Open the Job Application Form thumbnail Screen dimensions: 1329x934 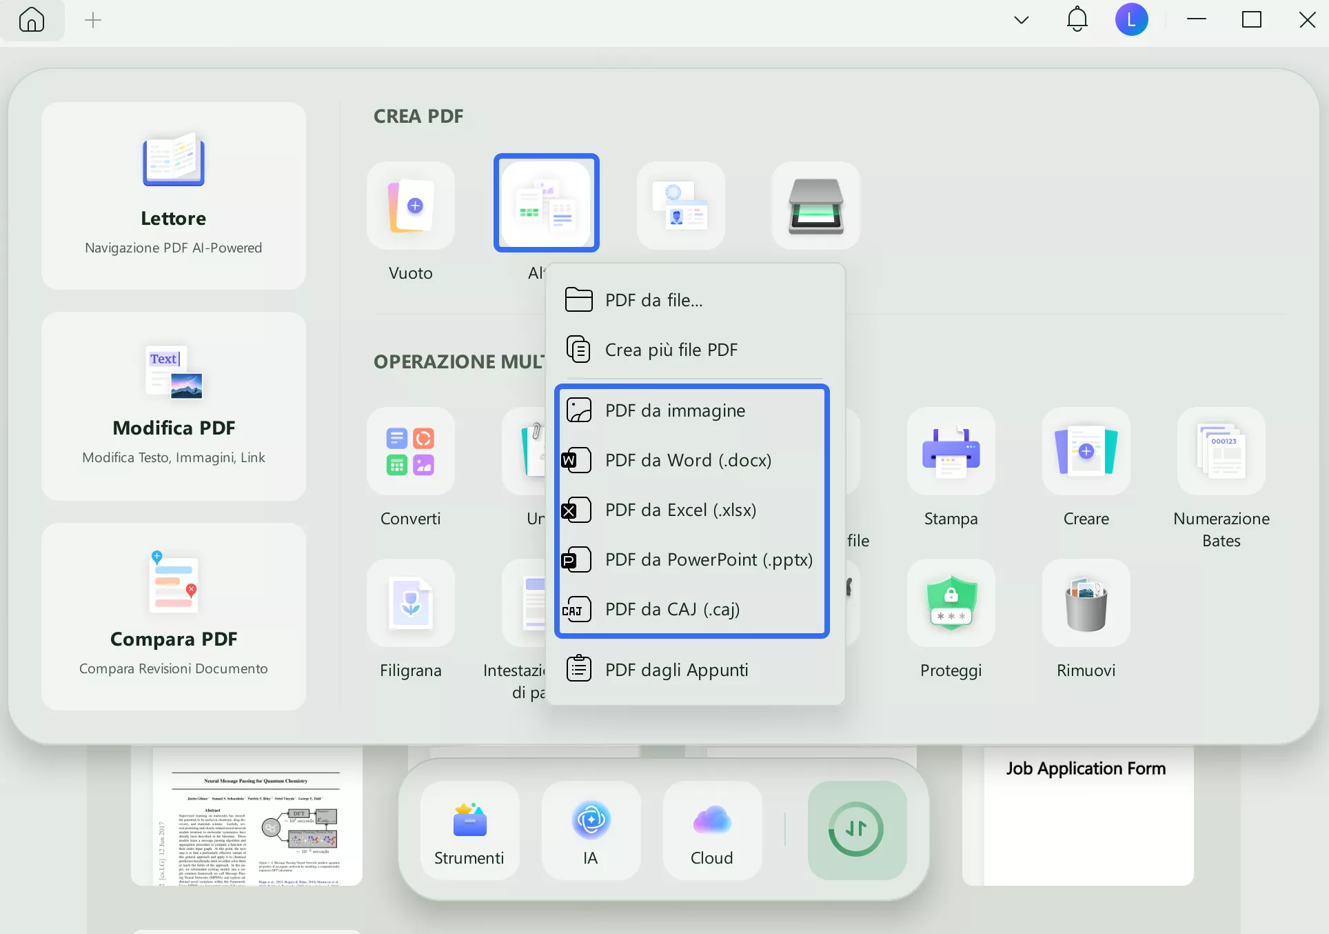[1085, 815]
